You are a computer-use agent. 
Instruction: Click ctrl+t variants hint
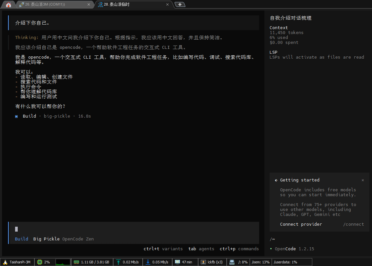point(163,249)
